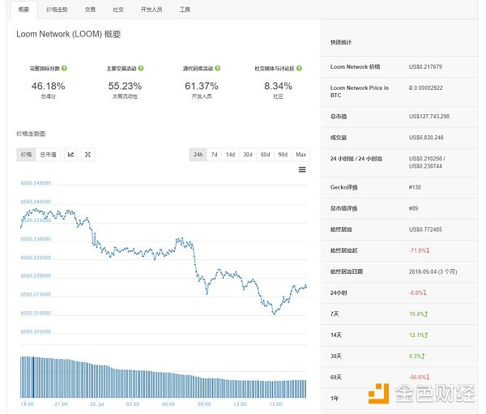Click help icon next to 主要交易活动
This screenshot has height=414, width=486.
tap(141, 68)
